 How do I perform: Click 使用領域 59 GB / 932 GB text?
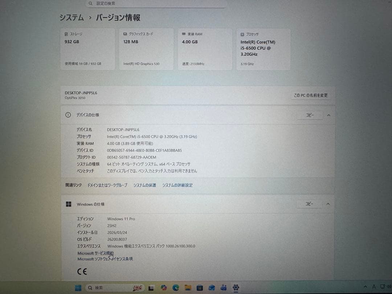point(83,64)
